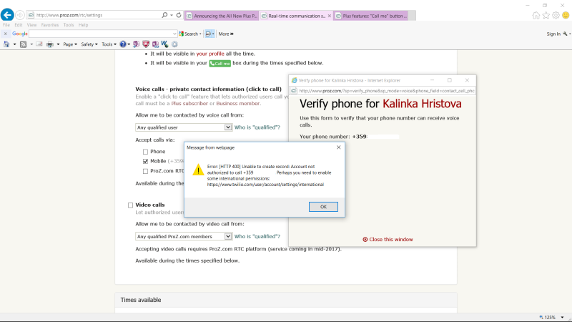Screen dimensions: 572x322
Task: Click the OneNote linked notes icon
Action: (155, 44)
